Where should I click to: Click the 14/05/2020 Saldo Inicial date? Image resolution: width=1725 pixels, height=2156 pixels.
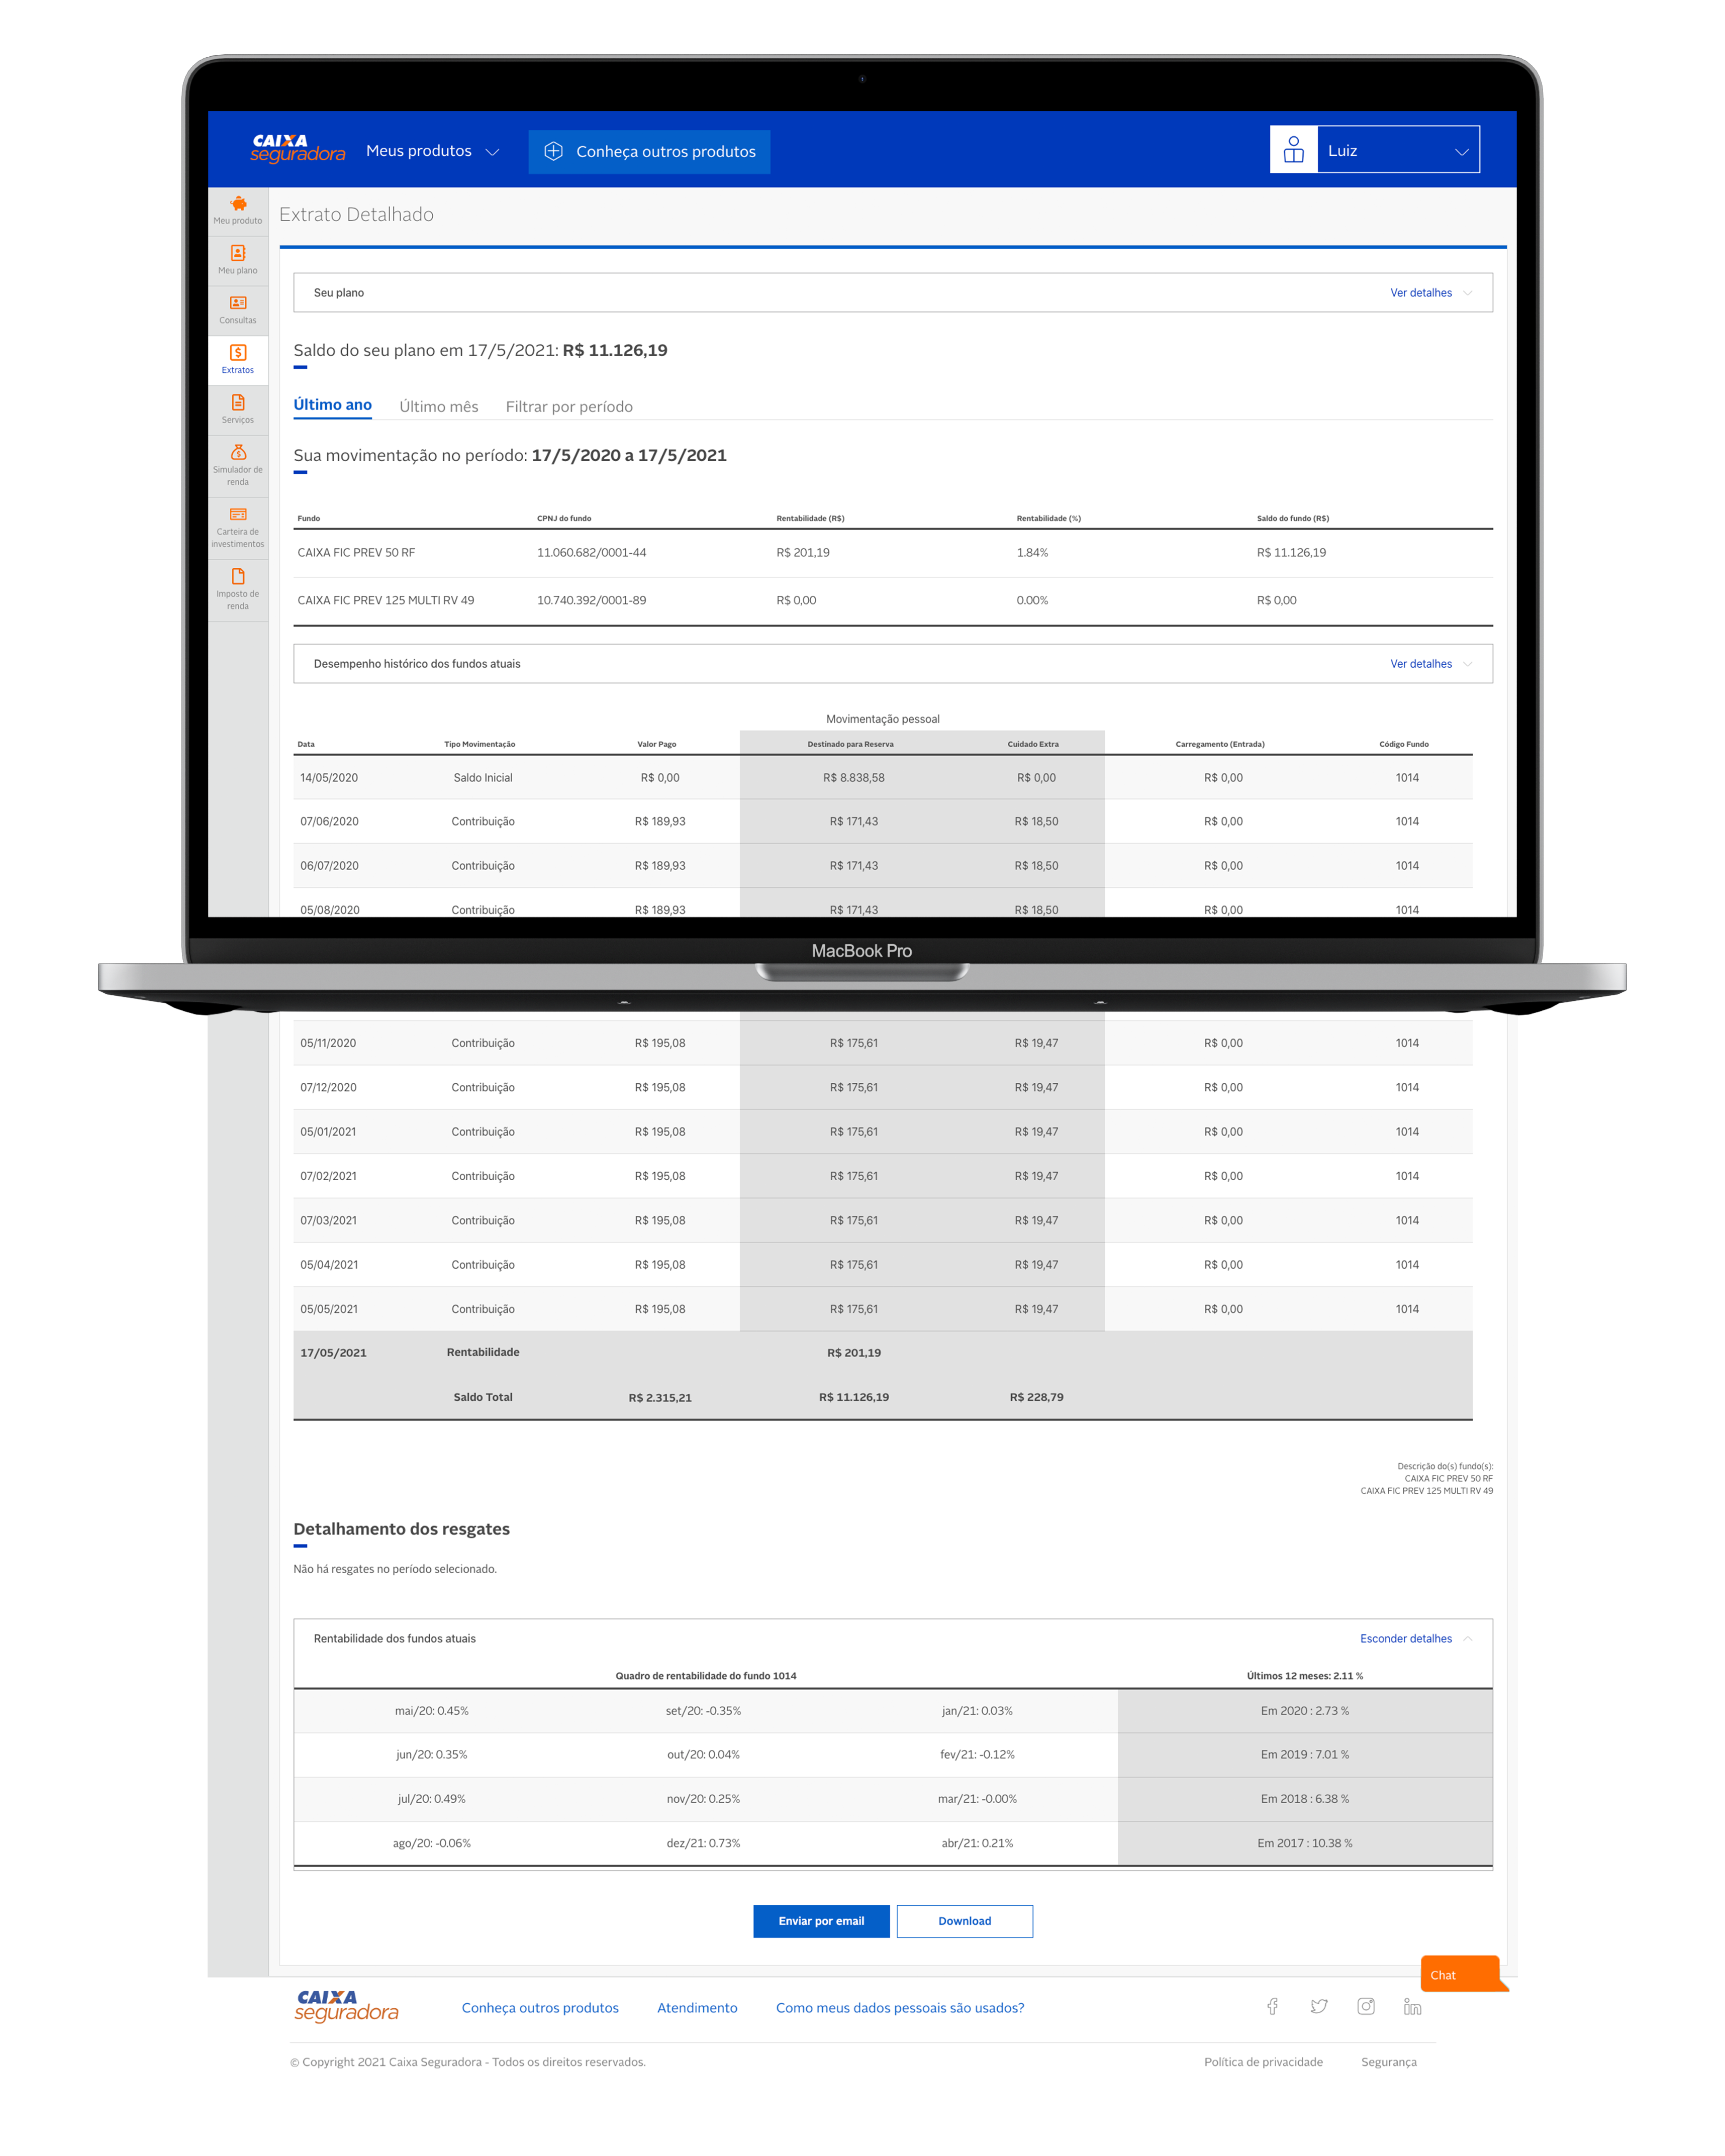[329, 778]
